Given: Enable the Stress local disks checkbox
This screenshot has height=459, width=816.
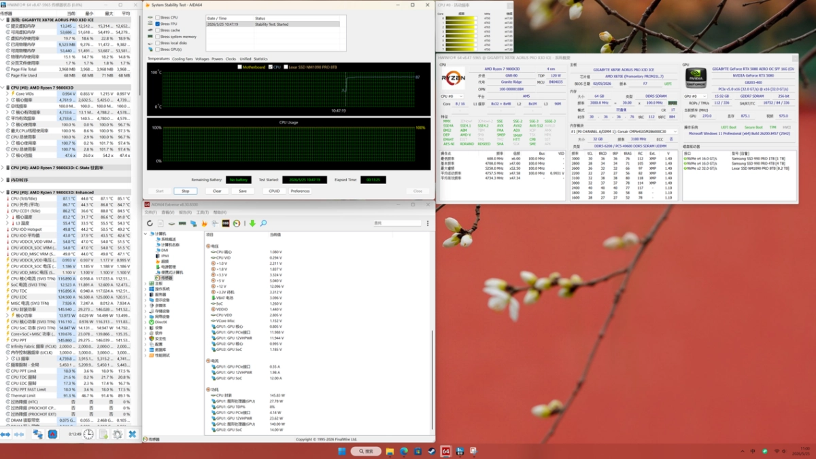Looking at the screenshot, I should [157, 43].
